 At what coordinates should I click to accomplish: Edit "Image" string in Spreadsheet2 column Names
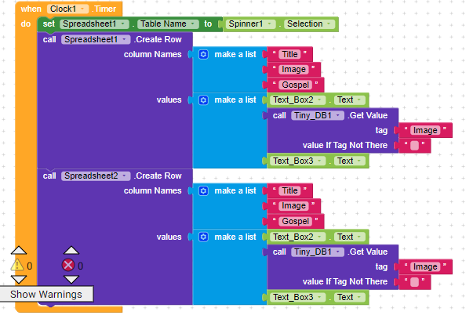293,206
